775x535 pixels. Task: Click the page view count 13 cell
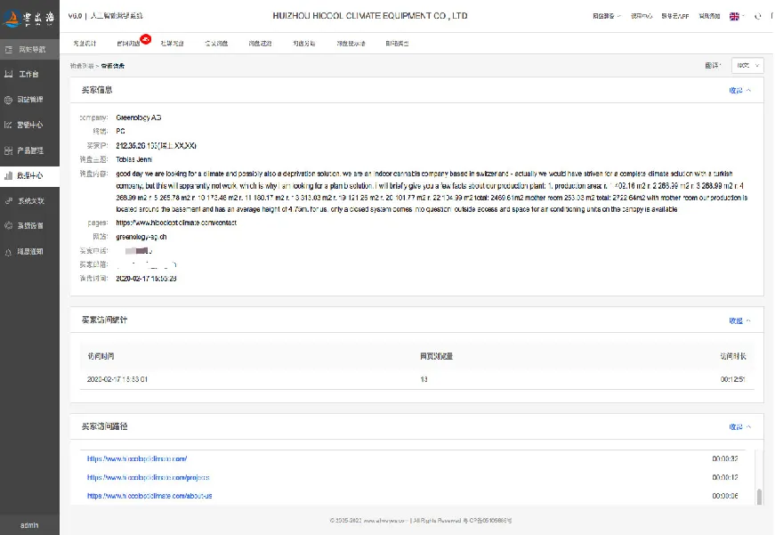pyautogui.click(x=424, y=379)
